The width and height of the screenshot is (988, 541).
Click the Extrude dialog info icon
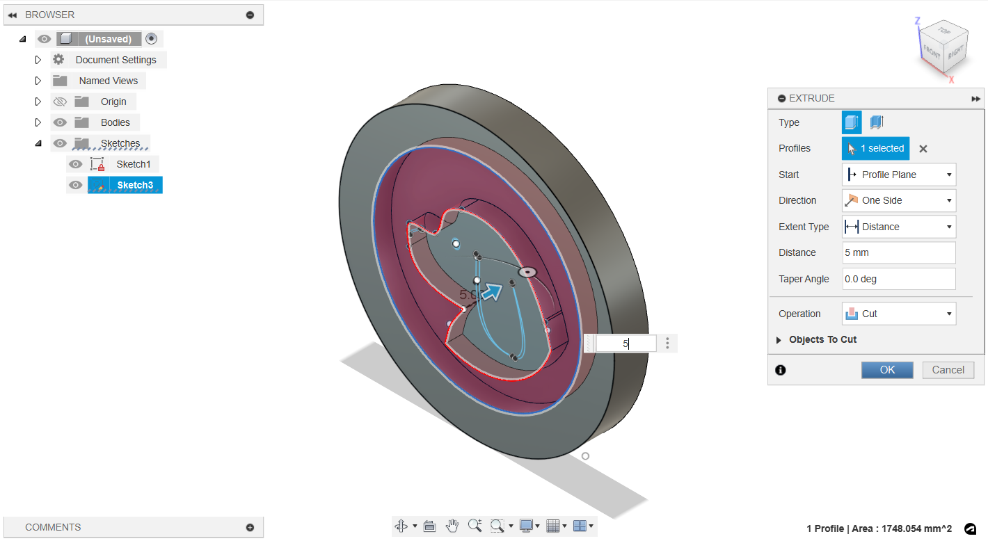click(781, 370)
